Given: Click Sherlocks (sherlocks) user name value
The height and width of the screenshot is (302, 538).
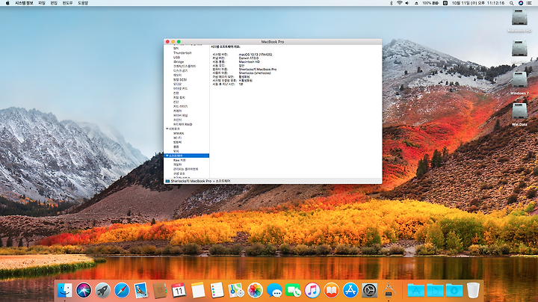Looking at the screenshot, I should pyautogui.click(x=255, y=73).
